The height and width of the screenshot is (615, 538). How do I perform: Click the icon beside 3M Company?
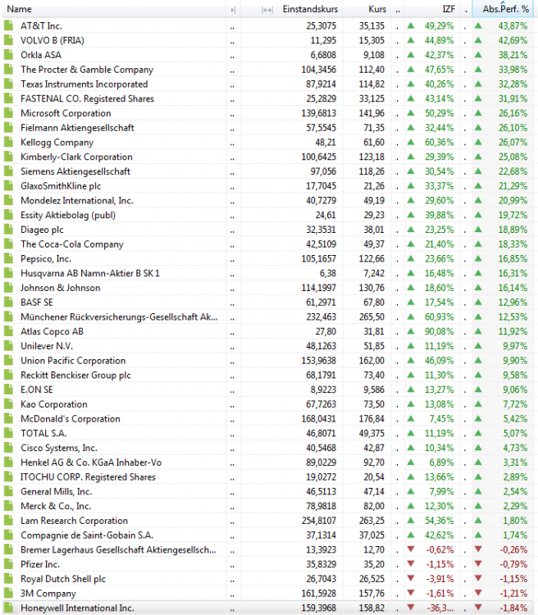click(8, 594)
